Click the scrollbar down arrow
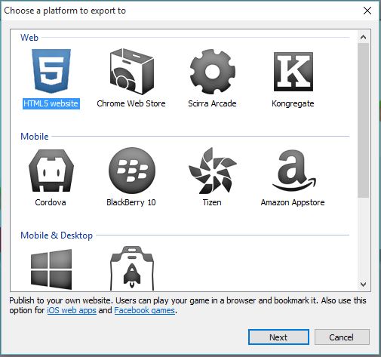381x357 pixels. (363, 285)
